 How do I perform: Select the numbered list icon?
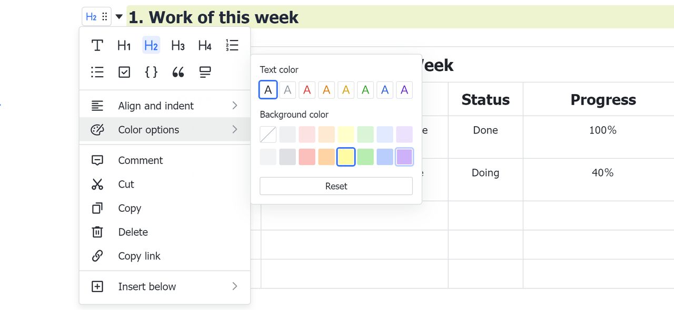click(x=232, y=45)
